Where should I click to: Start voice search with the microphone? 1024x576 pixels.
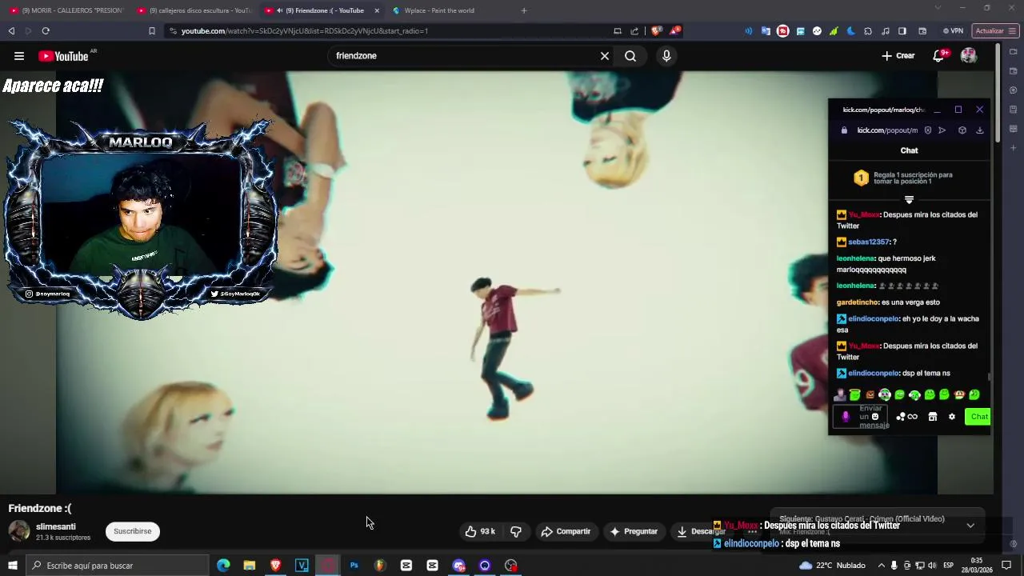pos(666,56)
